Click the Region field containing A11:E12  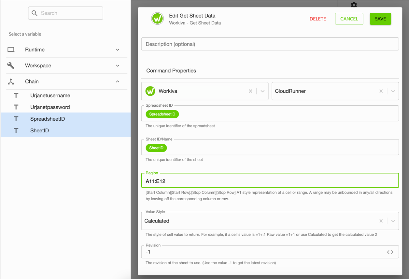(x=270, y=181)
